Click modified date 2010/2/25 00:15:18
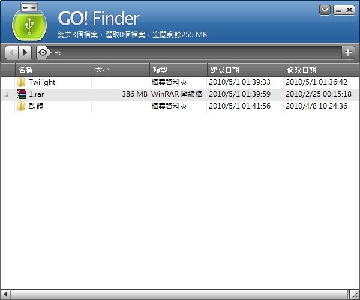This screenshot has width=360, height=300. point(319,94)
